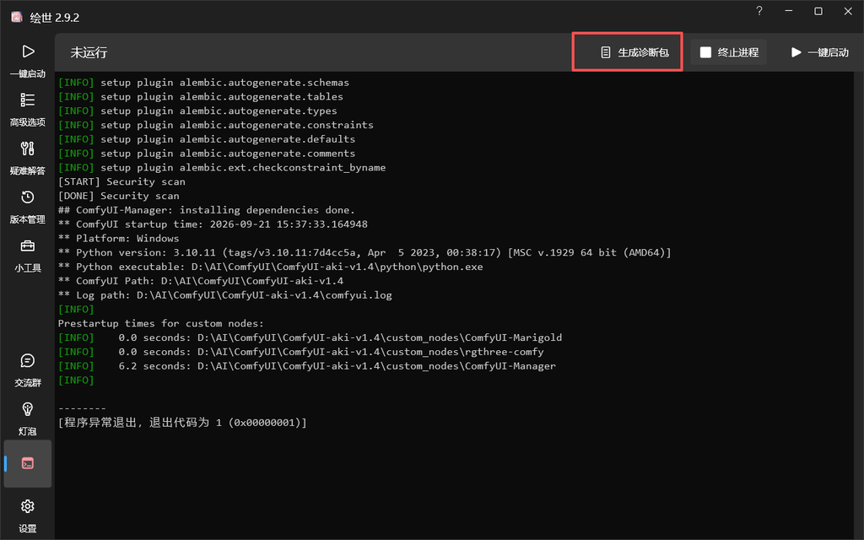Click "Prestartup times for custom nodes:" line

pyautogui.click(x=161, y=323)
